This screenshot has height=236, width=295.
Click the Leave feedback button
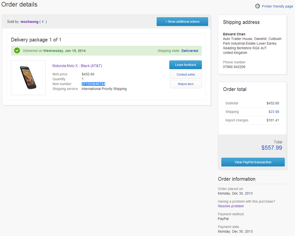[185, 65]
